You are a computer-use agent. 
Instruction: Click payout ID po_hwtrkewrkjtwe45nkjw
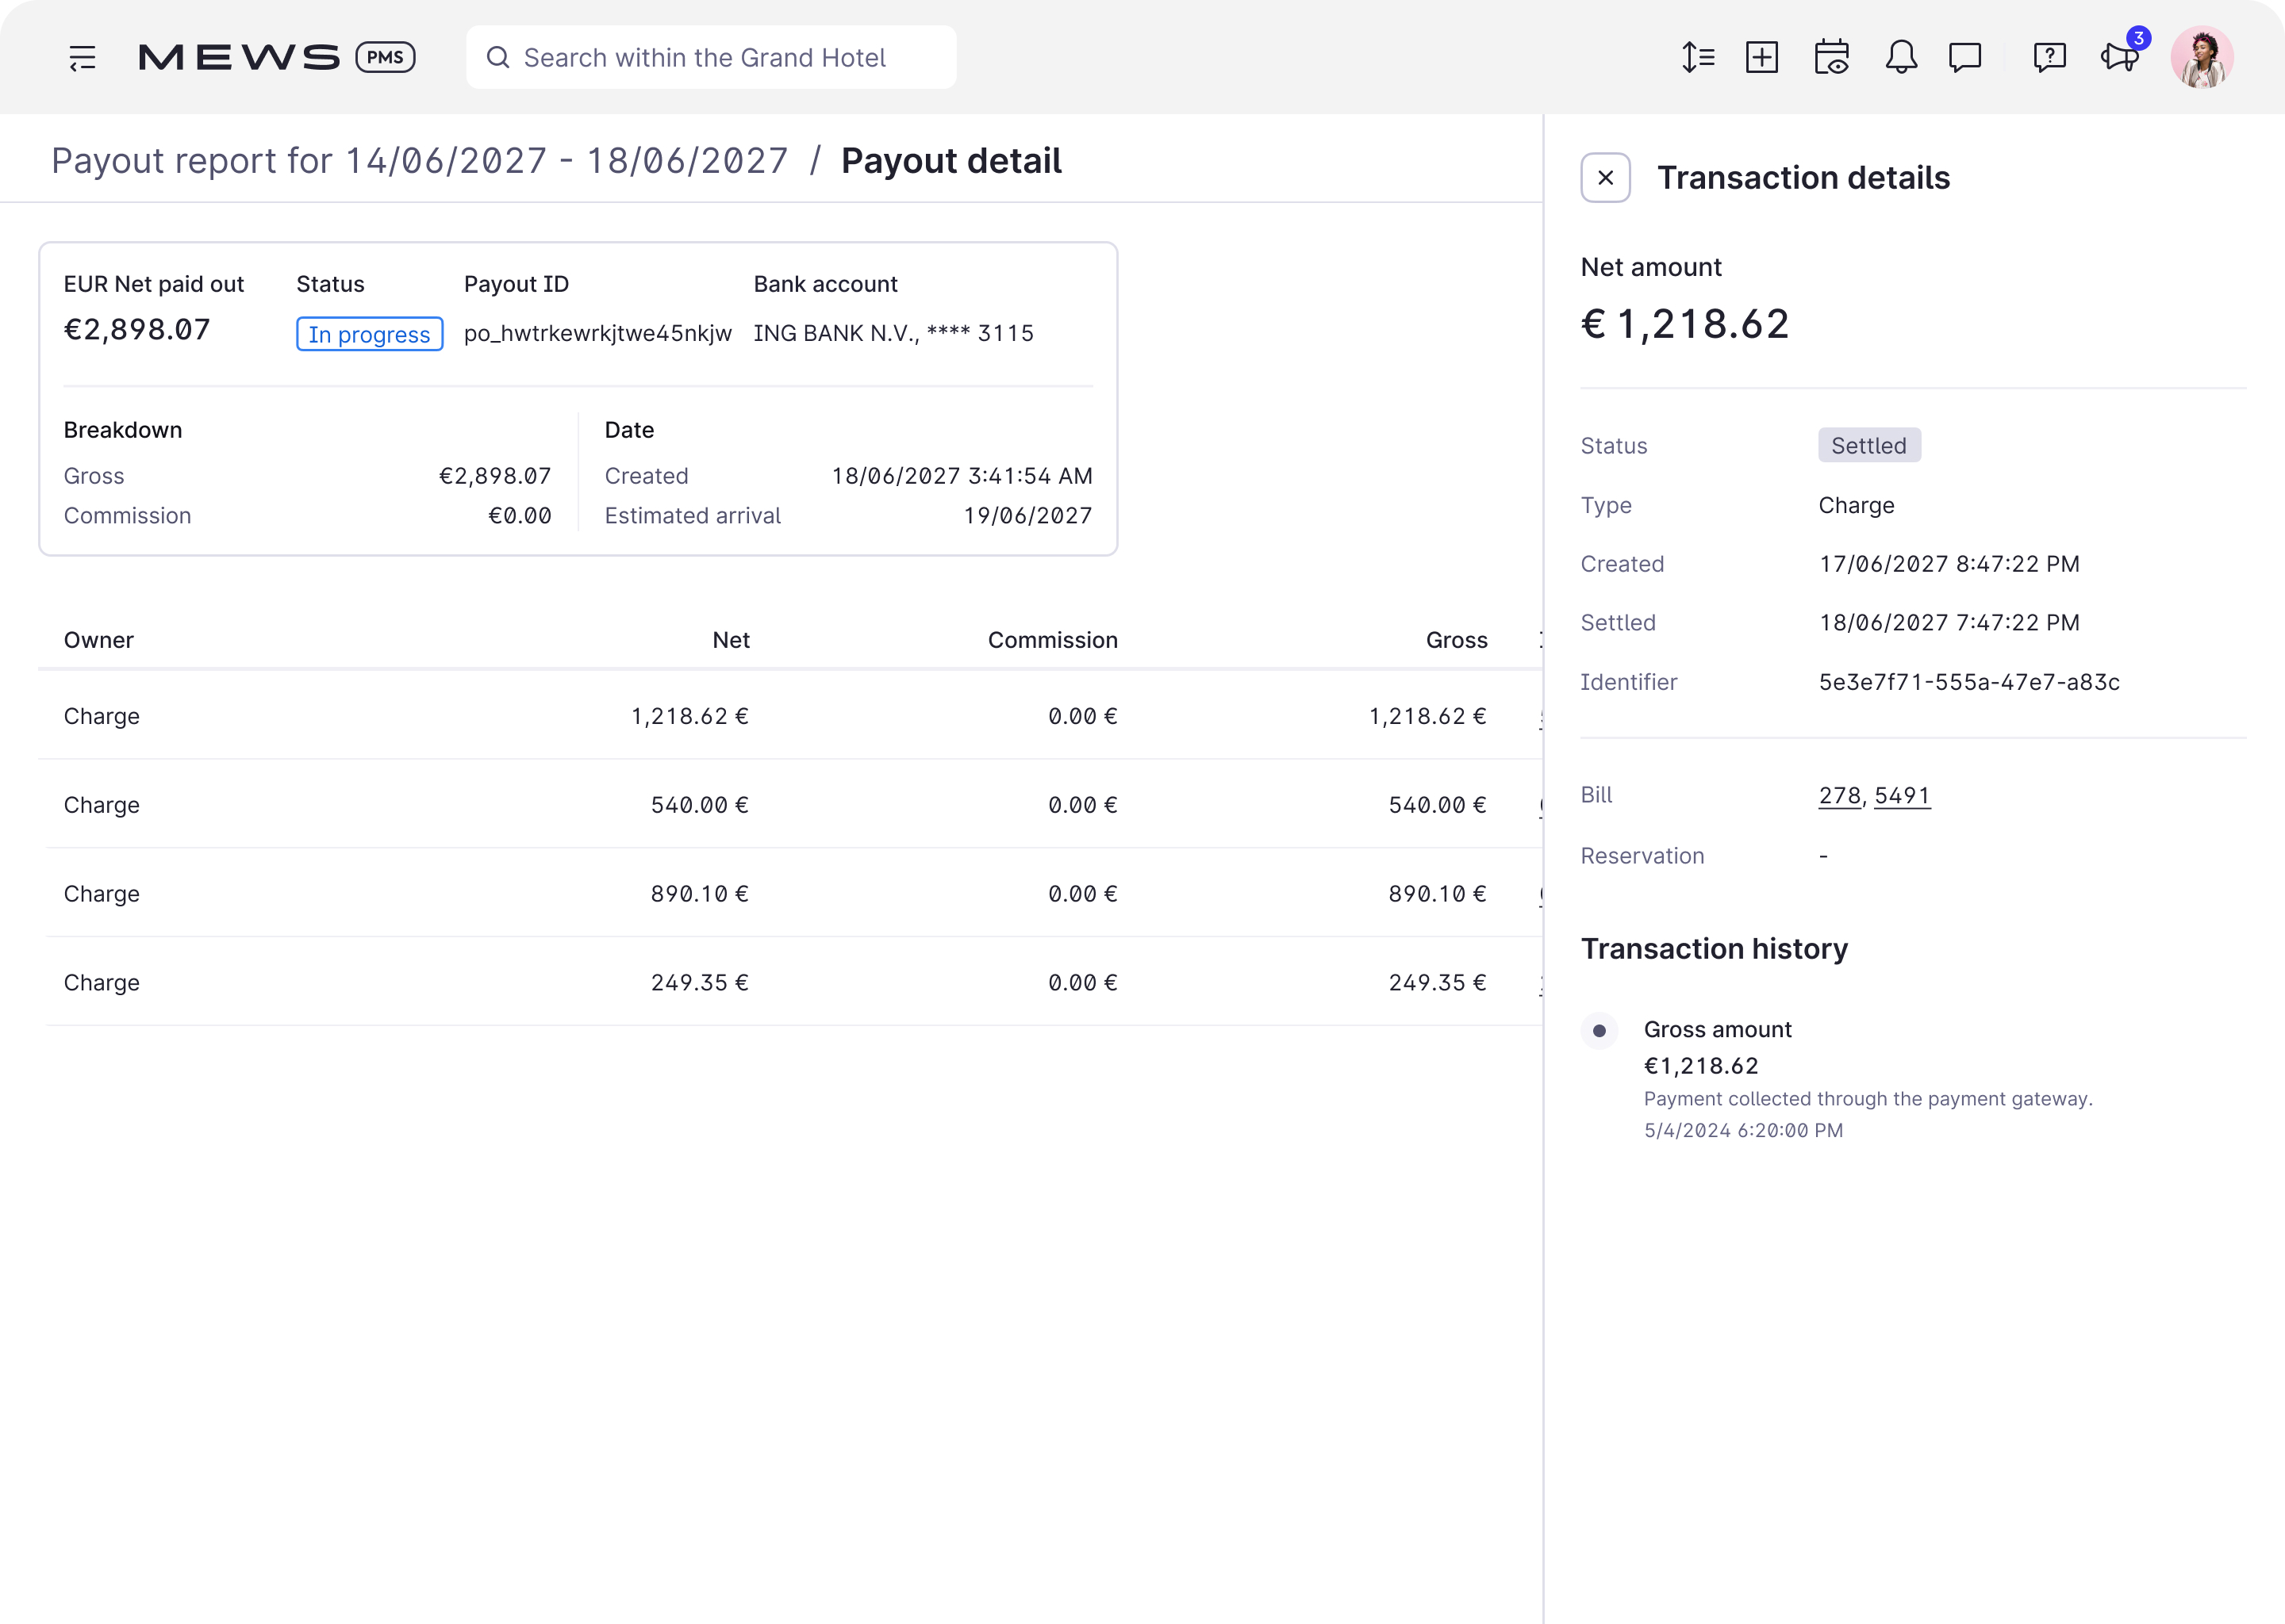point(597,333)
